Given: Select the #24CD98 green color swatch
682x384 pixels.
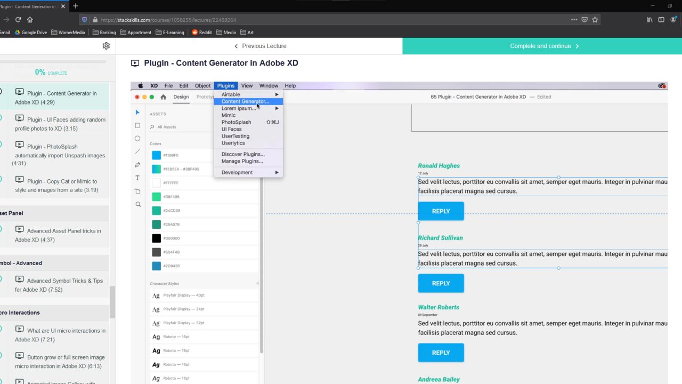Looking at the screenshot, I should click(156, 211).
